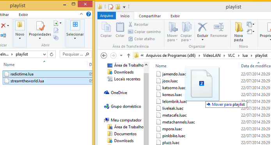Open Propriedades in left window ribbon
The height and width of the screenshot is (145, 271).
pos(40,30)
